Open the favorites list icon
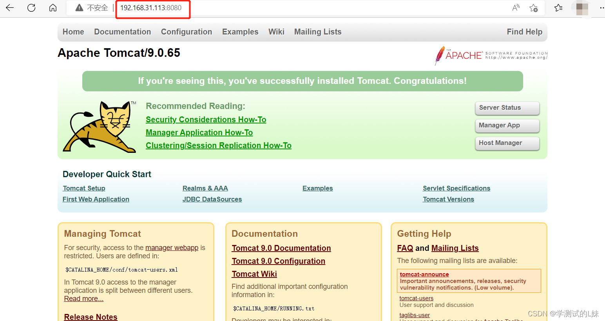Image resolution: width=605 pixels, height=321 pixels. coord(558,8)
